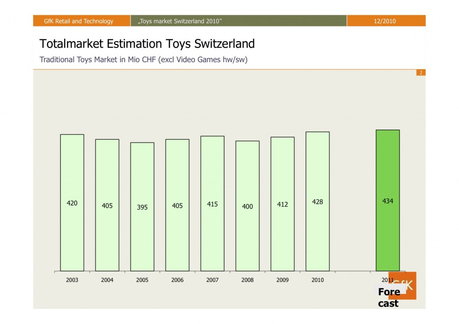
Task: Click the Forecast label text
Action: tap(389, 298)
